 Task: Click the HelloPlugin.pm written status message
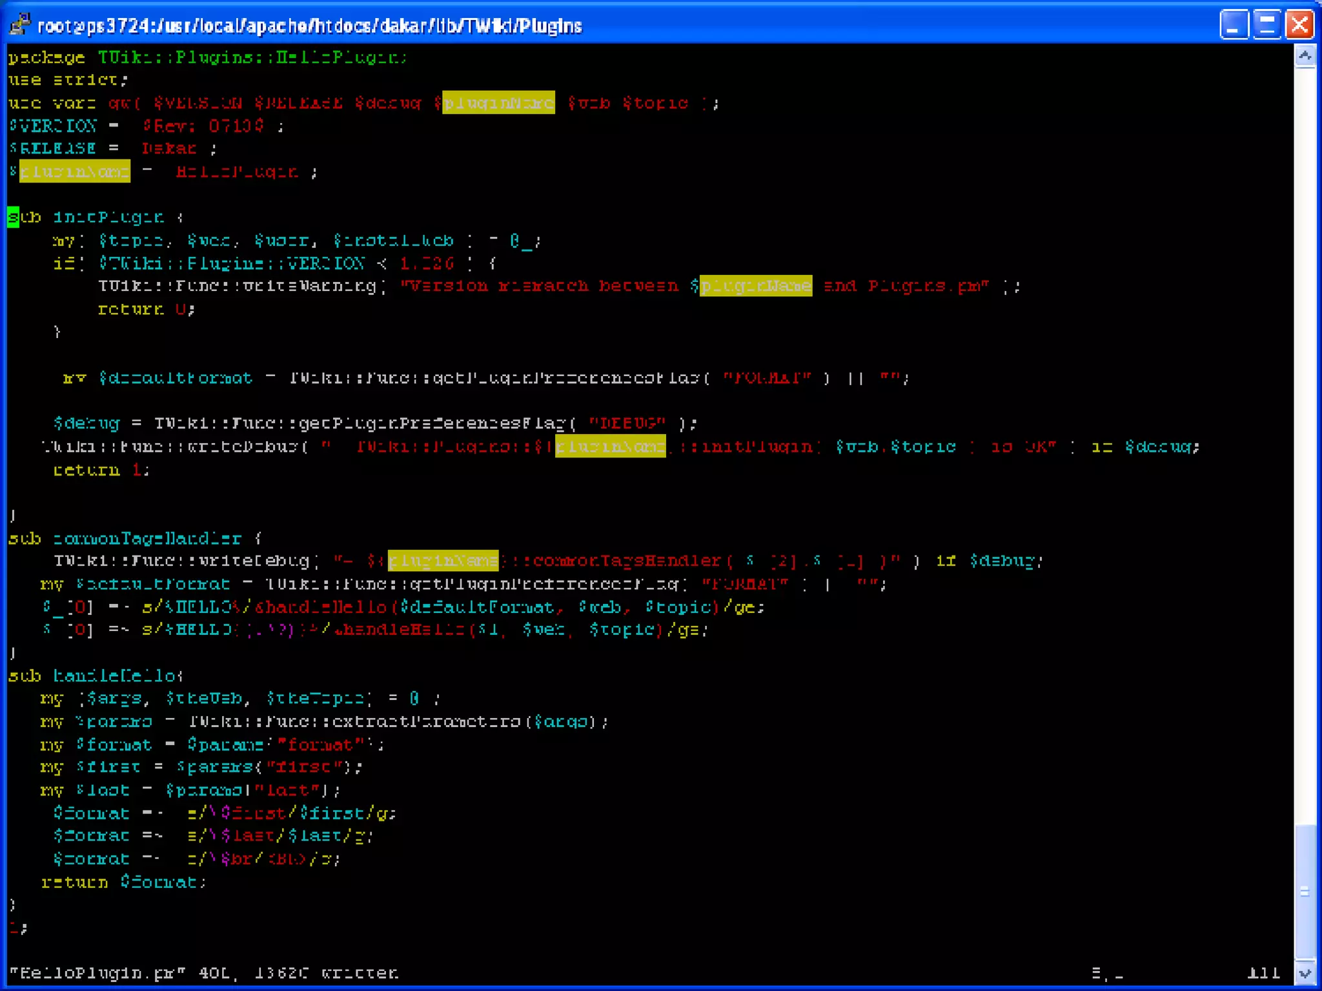pyautogui.click(x=203, y=973)
